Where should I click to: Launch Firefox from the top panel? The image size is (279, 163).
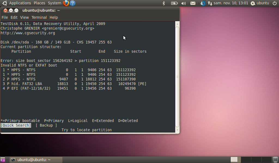pyautogui.click(x=66, y=3)
